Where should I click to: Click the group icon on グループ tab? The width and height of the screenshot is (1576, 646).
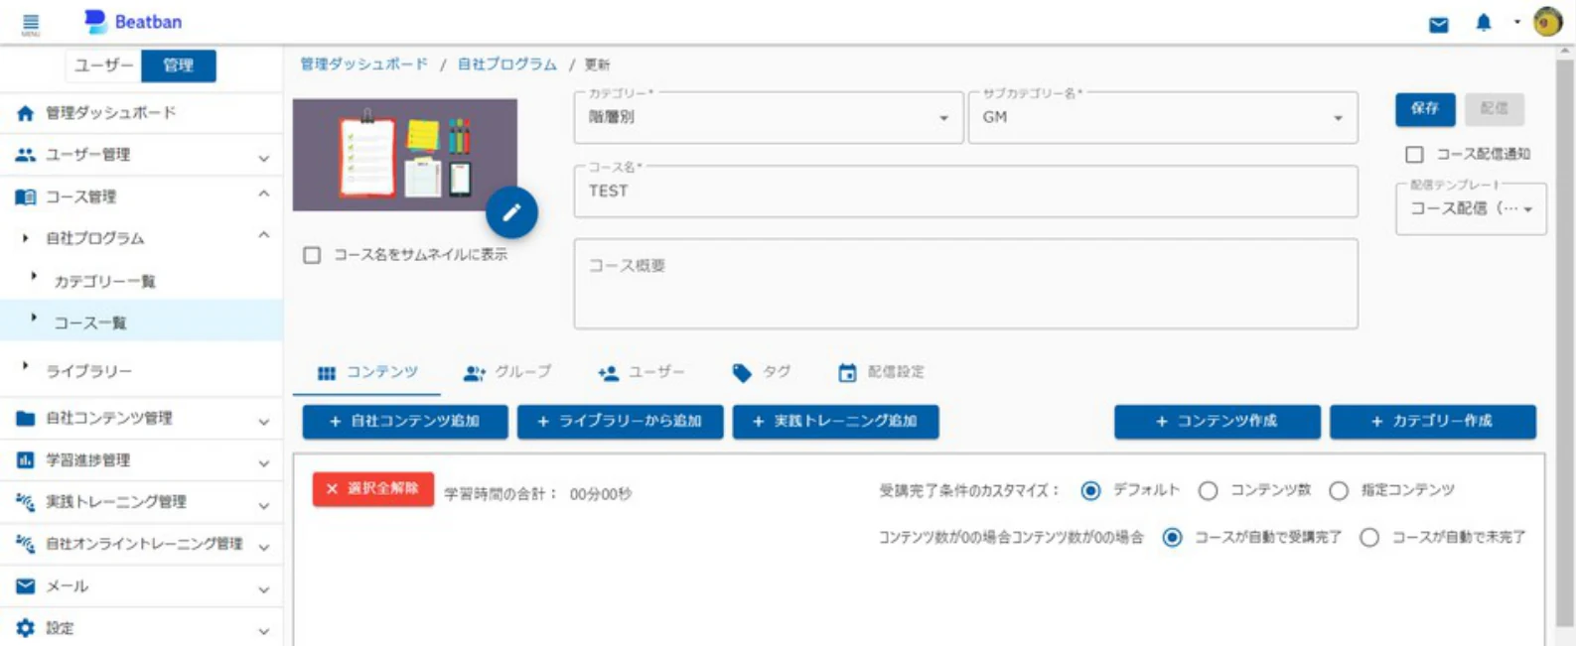click(x=474, y=373)
